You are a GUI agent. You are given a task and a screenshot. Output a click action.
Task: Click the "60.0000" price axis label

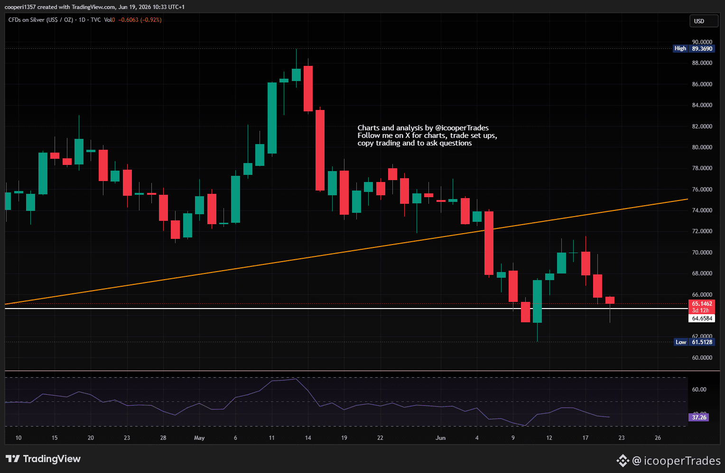tap(702, 358)
